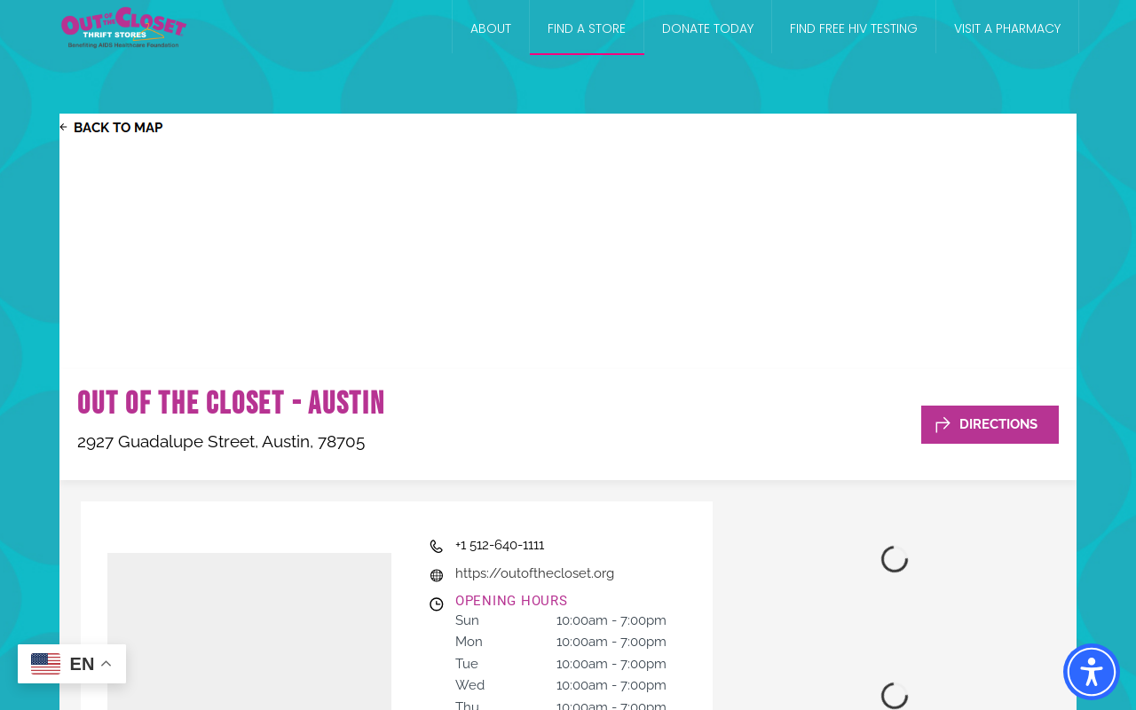The image size is (1136, 710).
Task: Click the phone icon
Action: coord(437,547)
